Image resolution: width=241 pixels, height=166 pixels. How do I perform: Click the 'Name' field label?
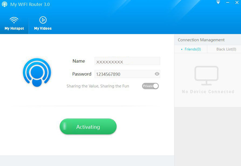tap(79, 61)
